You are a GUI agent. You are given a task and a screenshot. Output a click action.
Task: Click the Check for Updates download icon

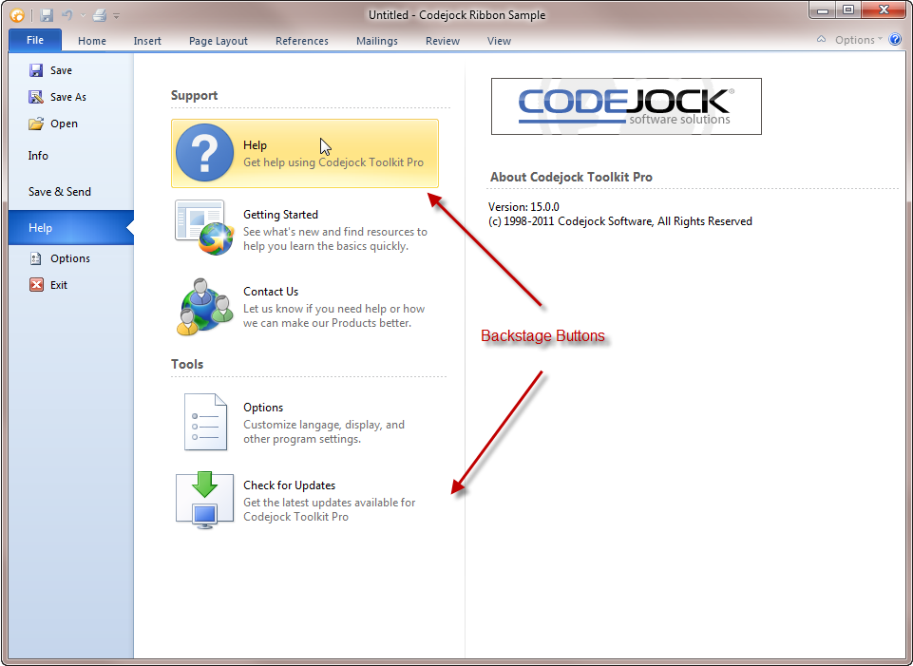pos(204,500)
